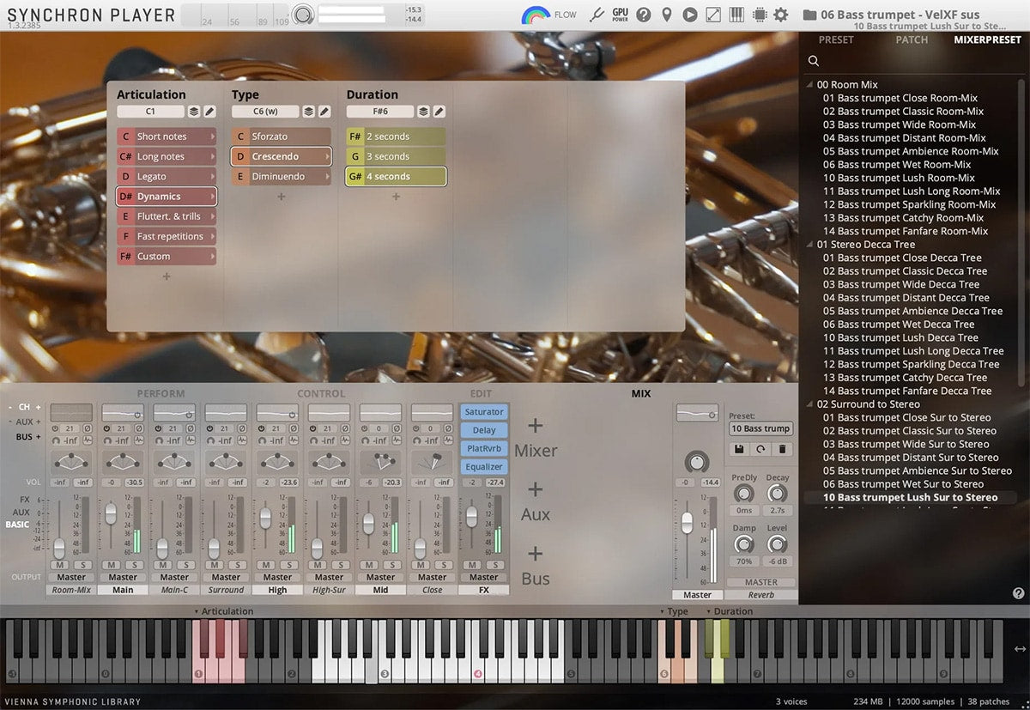Screen dimensions: 1030x710
Task: Save the mixer preset with floppy icon
Action: pos(739,449)
